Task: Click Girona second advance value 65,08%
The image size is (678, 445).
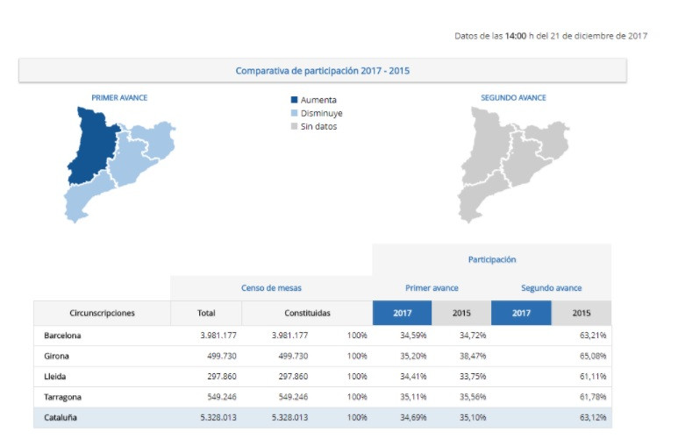Action: [x=593, y=356]
